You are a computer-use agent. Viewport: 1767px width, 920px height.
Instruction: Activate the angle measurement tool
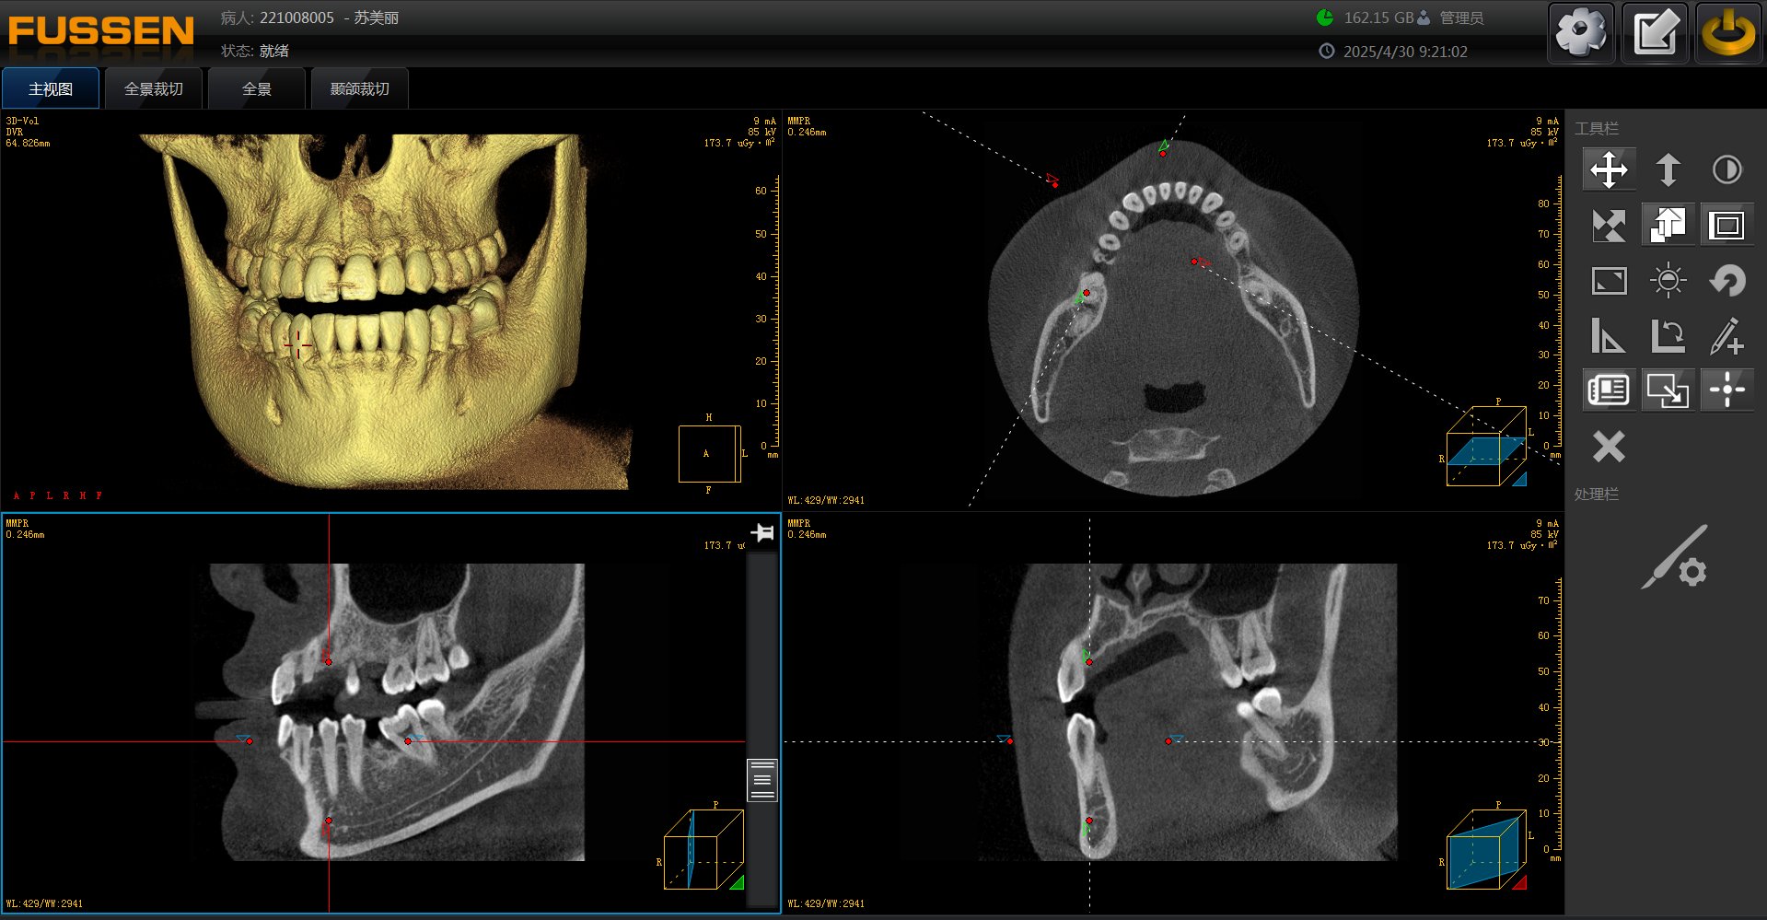tap(1609, 336)
